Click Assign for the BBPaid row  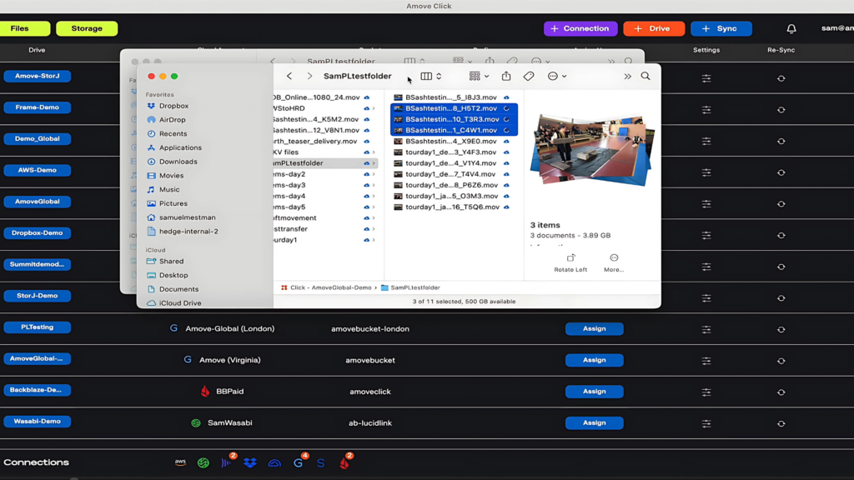click(594, 392)
